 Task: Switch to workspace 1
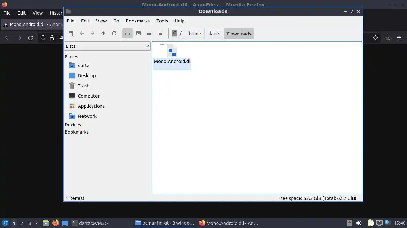(x=14, y=223)
